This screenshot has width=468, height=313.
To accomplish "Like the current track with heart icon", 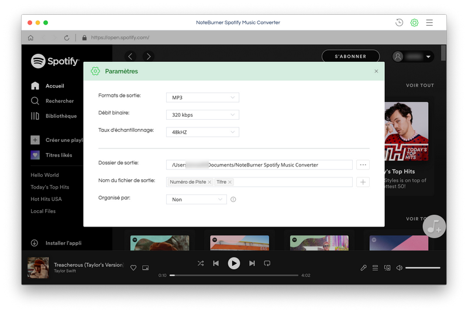I will click(x=133, y=267).
